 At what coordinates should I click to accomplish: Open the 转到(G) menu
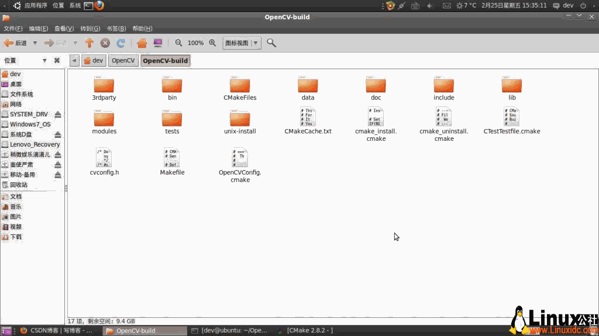[x=90, y=29]
